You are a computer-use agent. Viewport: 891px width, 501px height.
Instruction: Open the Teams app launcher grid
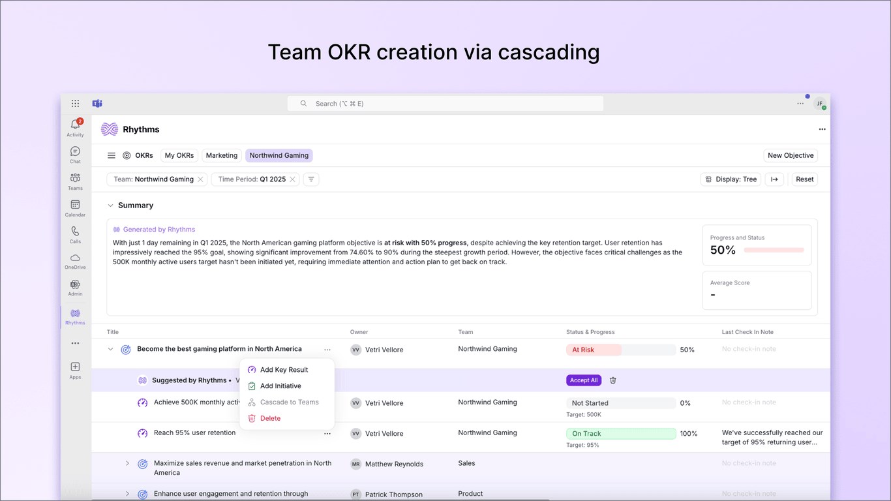point(76,104)
